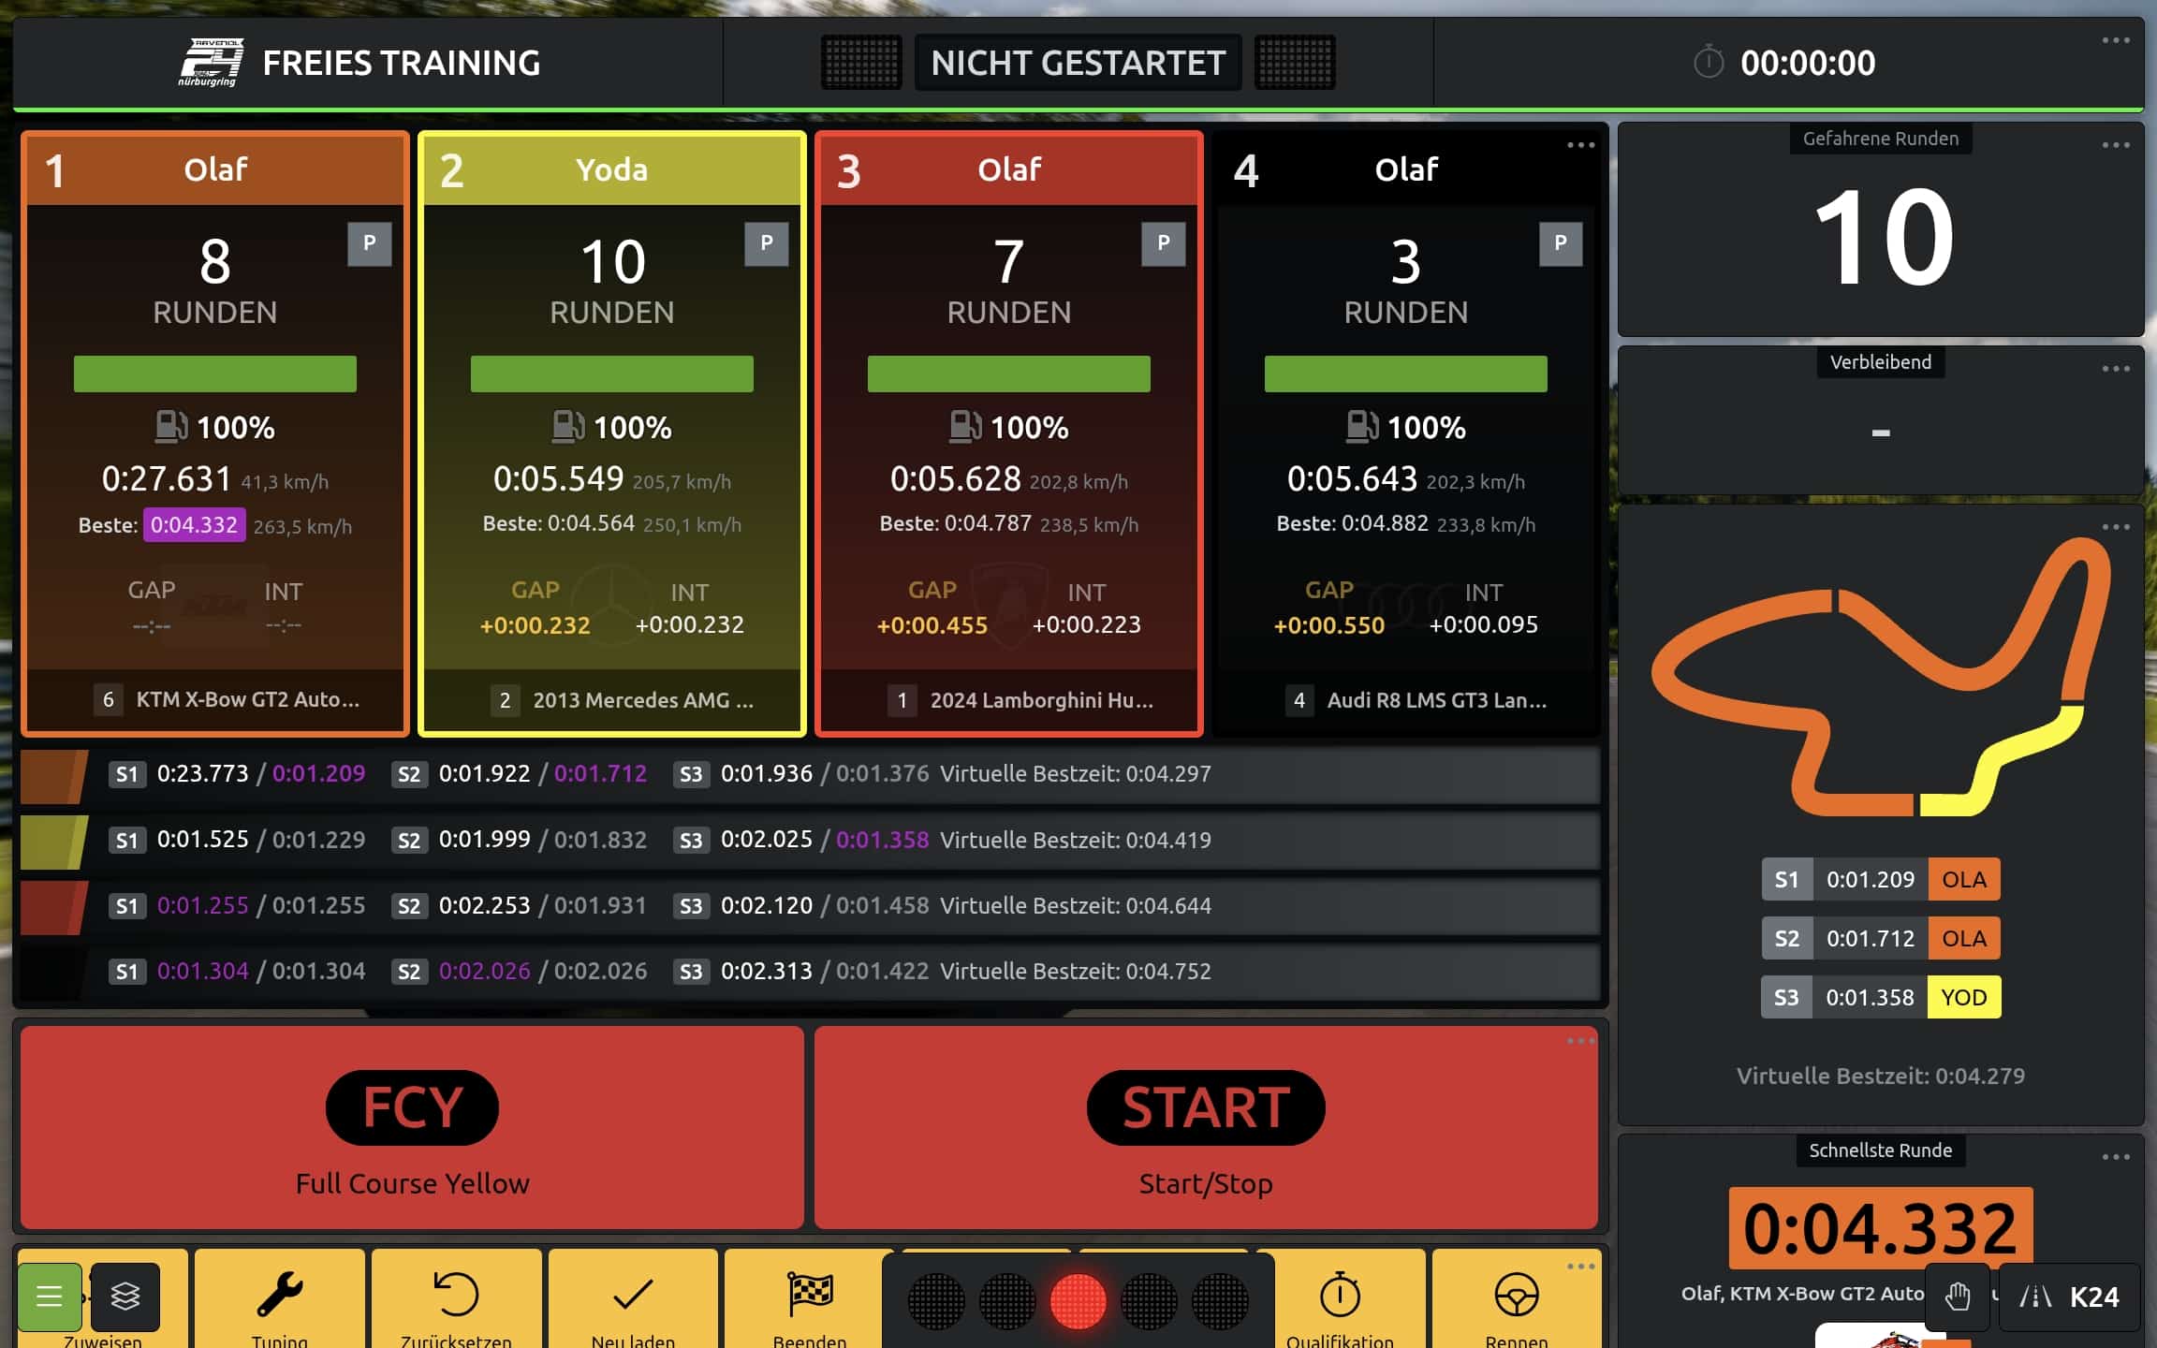The height and width of the screenshot is (1348, 2157).
Task: Click the hand icon button
Action: click(x=1957, y=1297)
